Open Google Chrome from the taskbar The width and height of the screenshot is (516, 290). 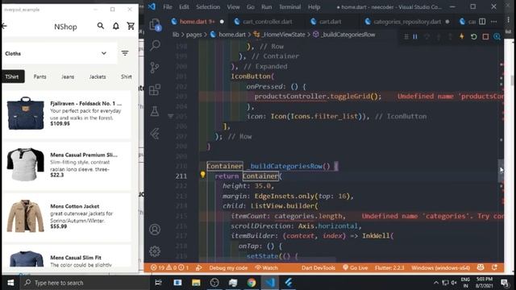coord(252,283)
